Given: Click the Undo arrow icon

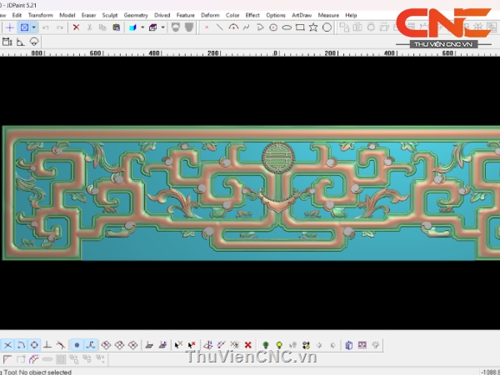Looking at the screenshot, I should tap(46, 27).
